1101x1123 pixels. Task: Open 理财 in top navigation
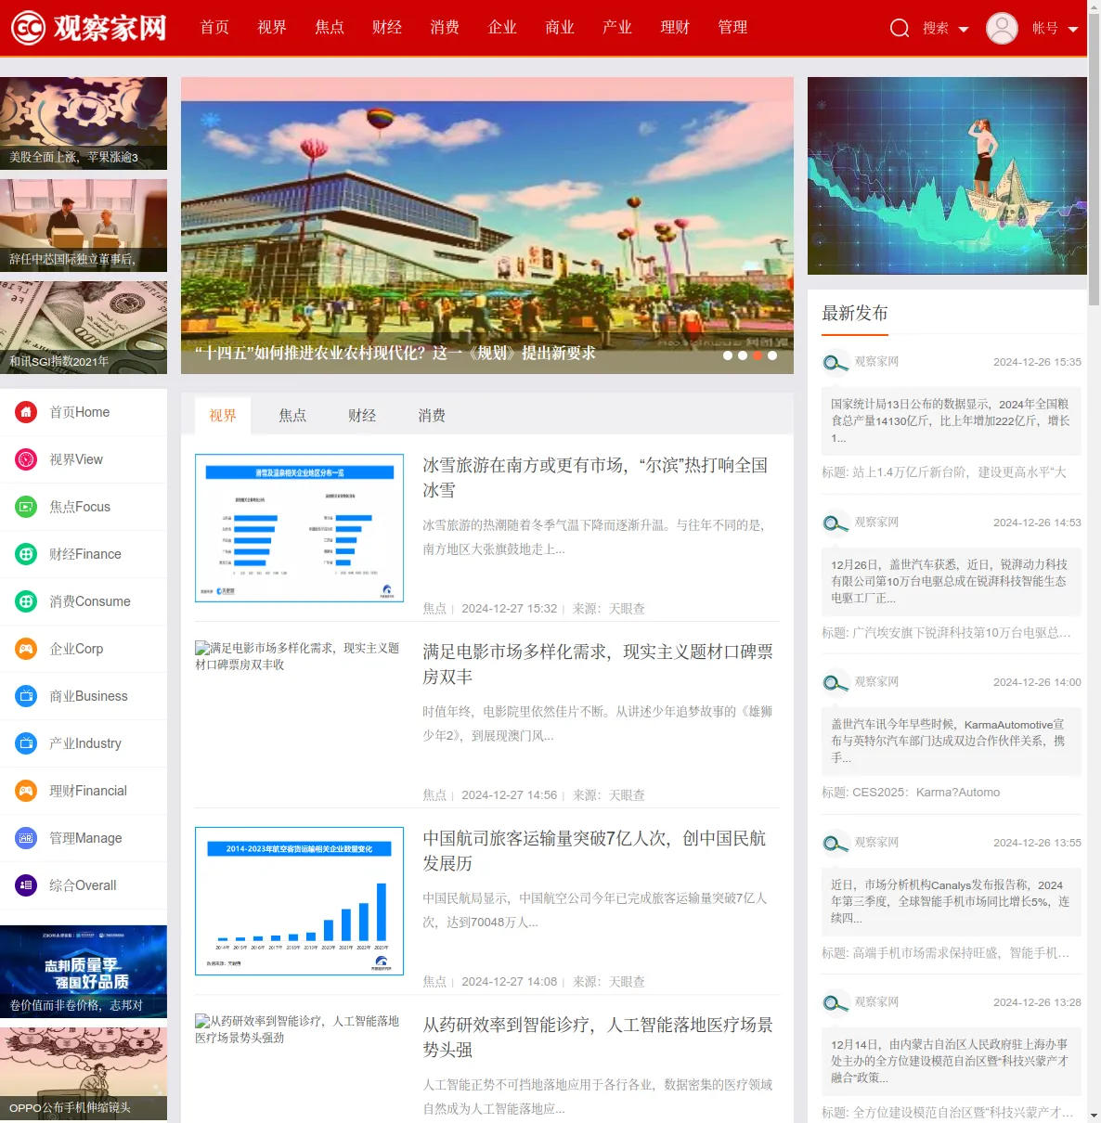pyautogui.click(x=675, y=28)
